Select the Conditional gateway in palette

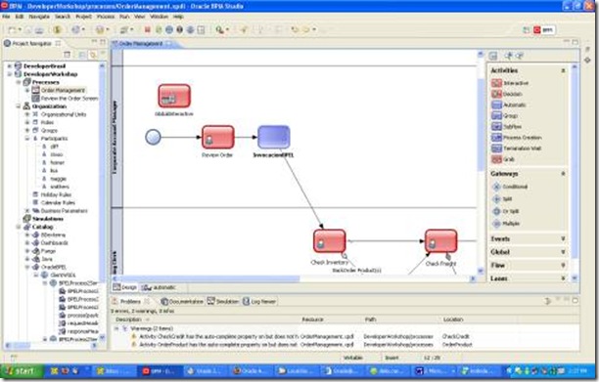point(510,187)
